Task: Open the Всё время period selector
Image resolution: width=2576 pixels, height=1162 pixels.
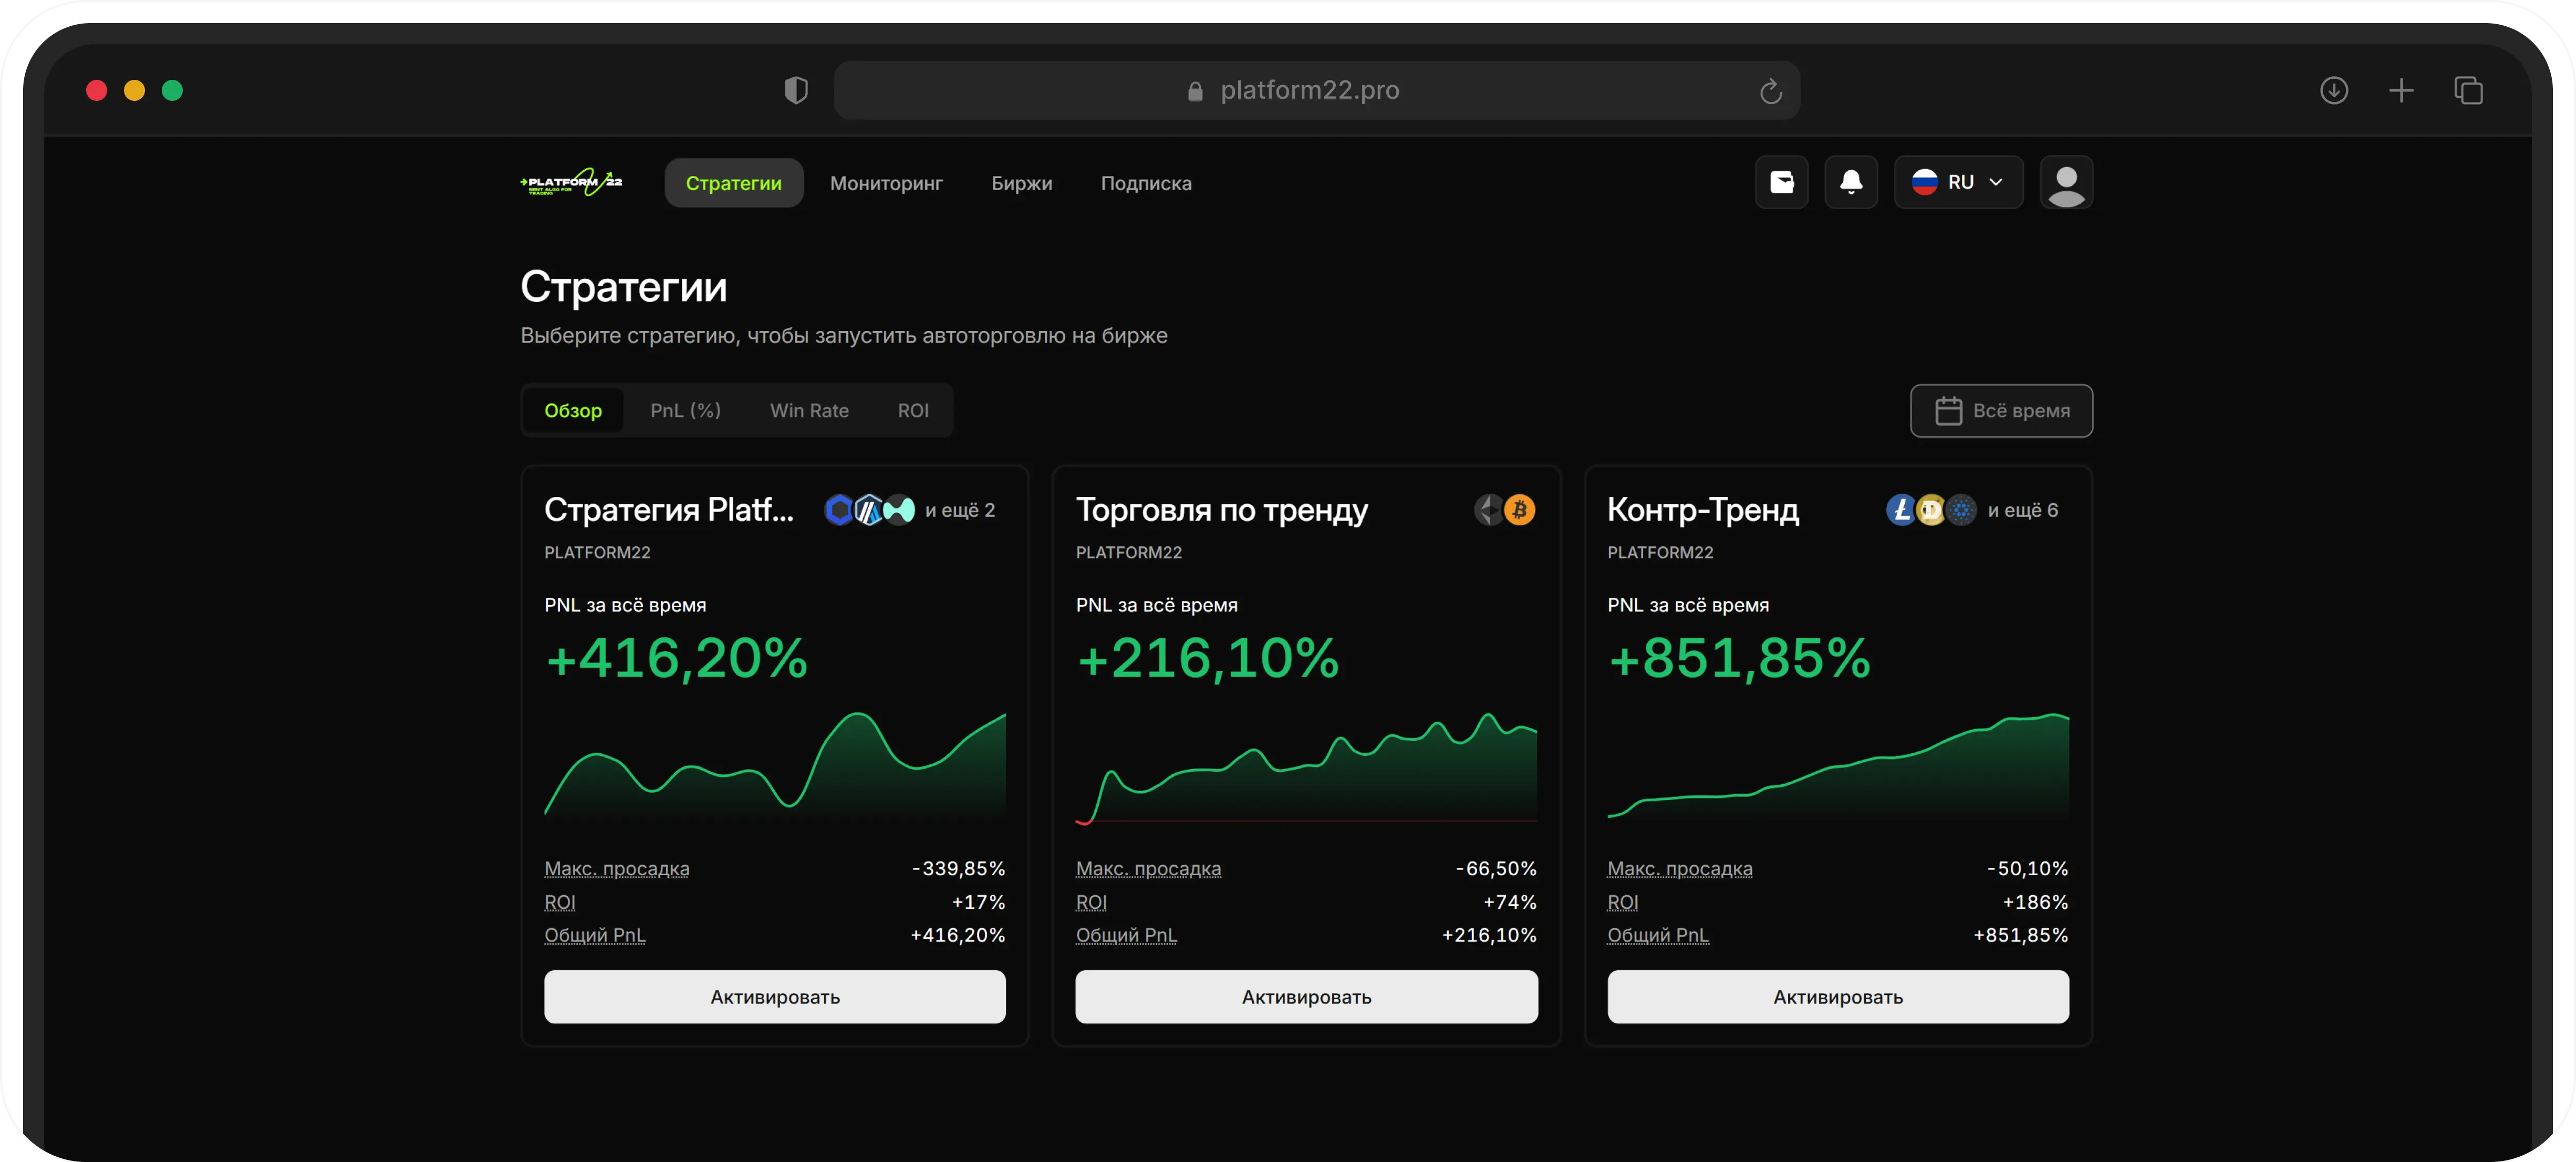Action: 2001,410
